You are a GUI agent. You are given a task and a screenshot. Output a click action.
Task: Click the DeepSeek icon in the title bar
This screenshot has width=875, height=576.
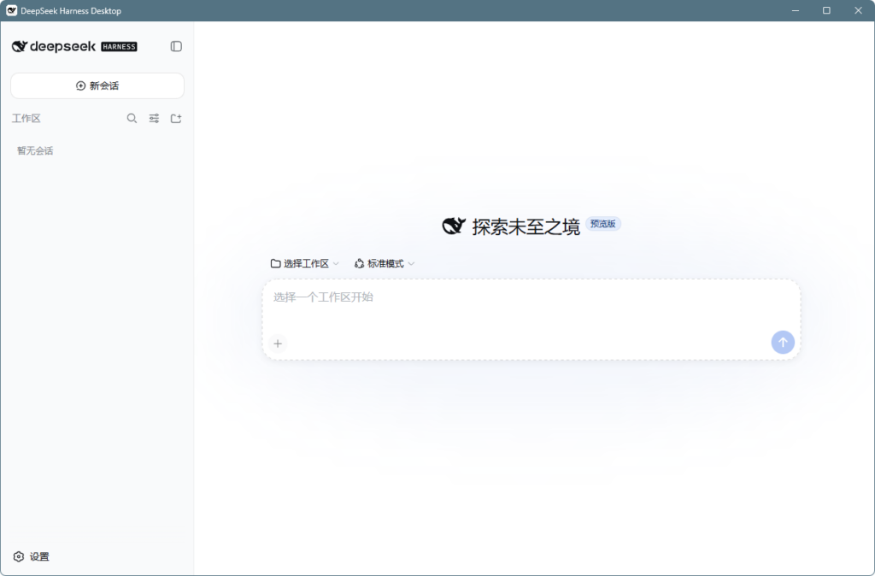pyautogui.click(x=12, y=10)
